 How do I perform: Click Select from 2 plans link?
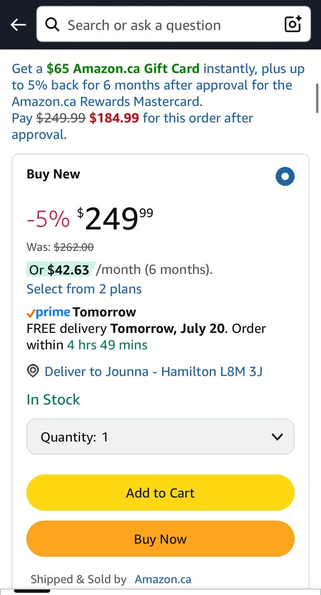click(x=84, y=289)
